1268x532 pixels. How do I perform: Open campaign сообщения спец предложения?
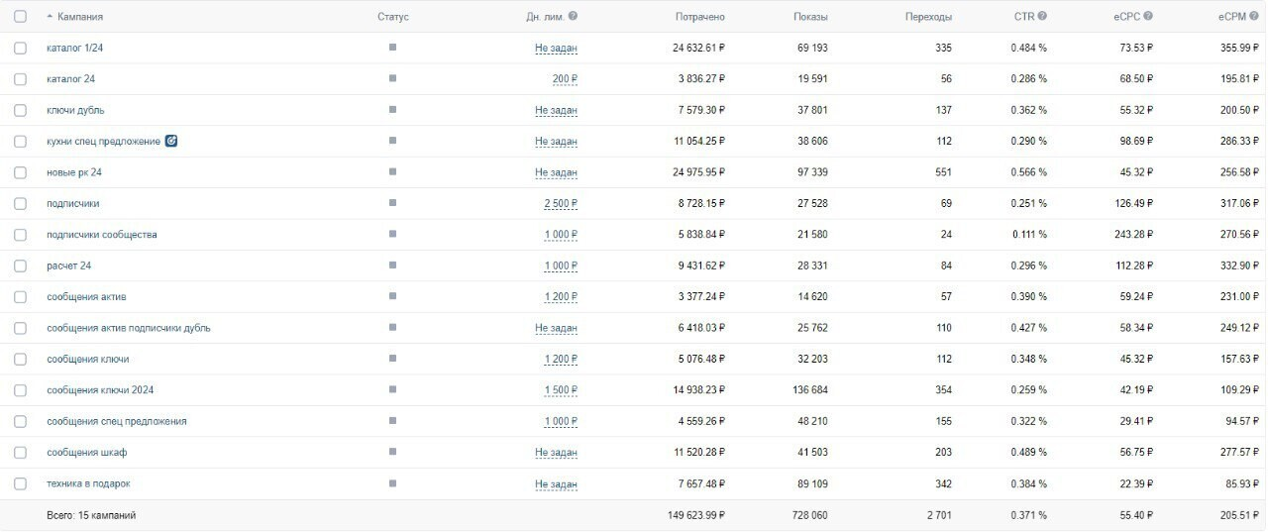[117, 421]
